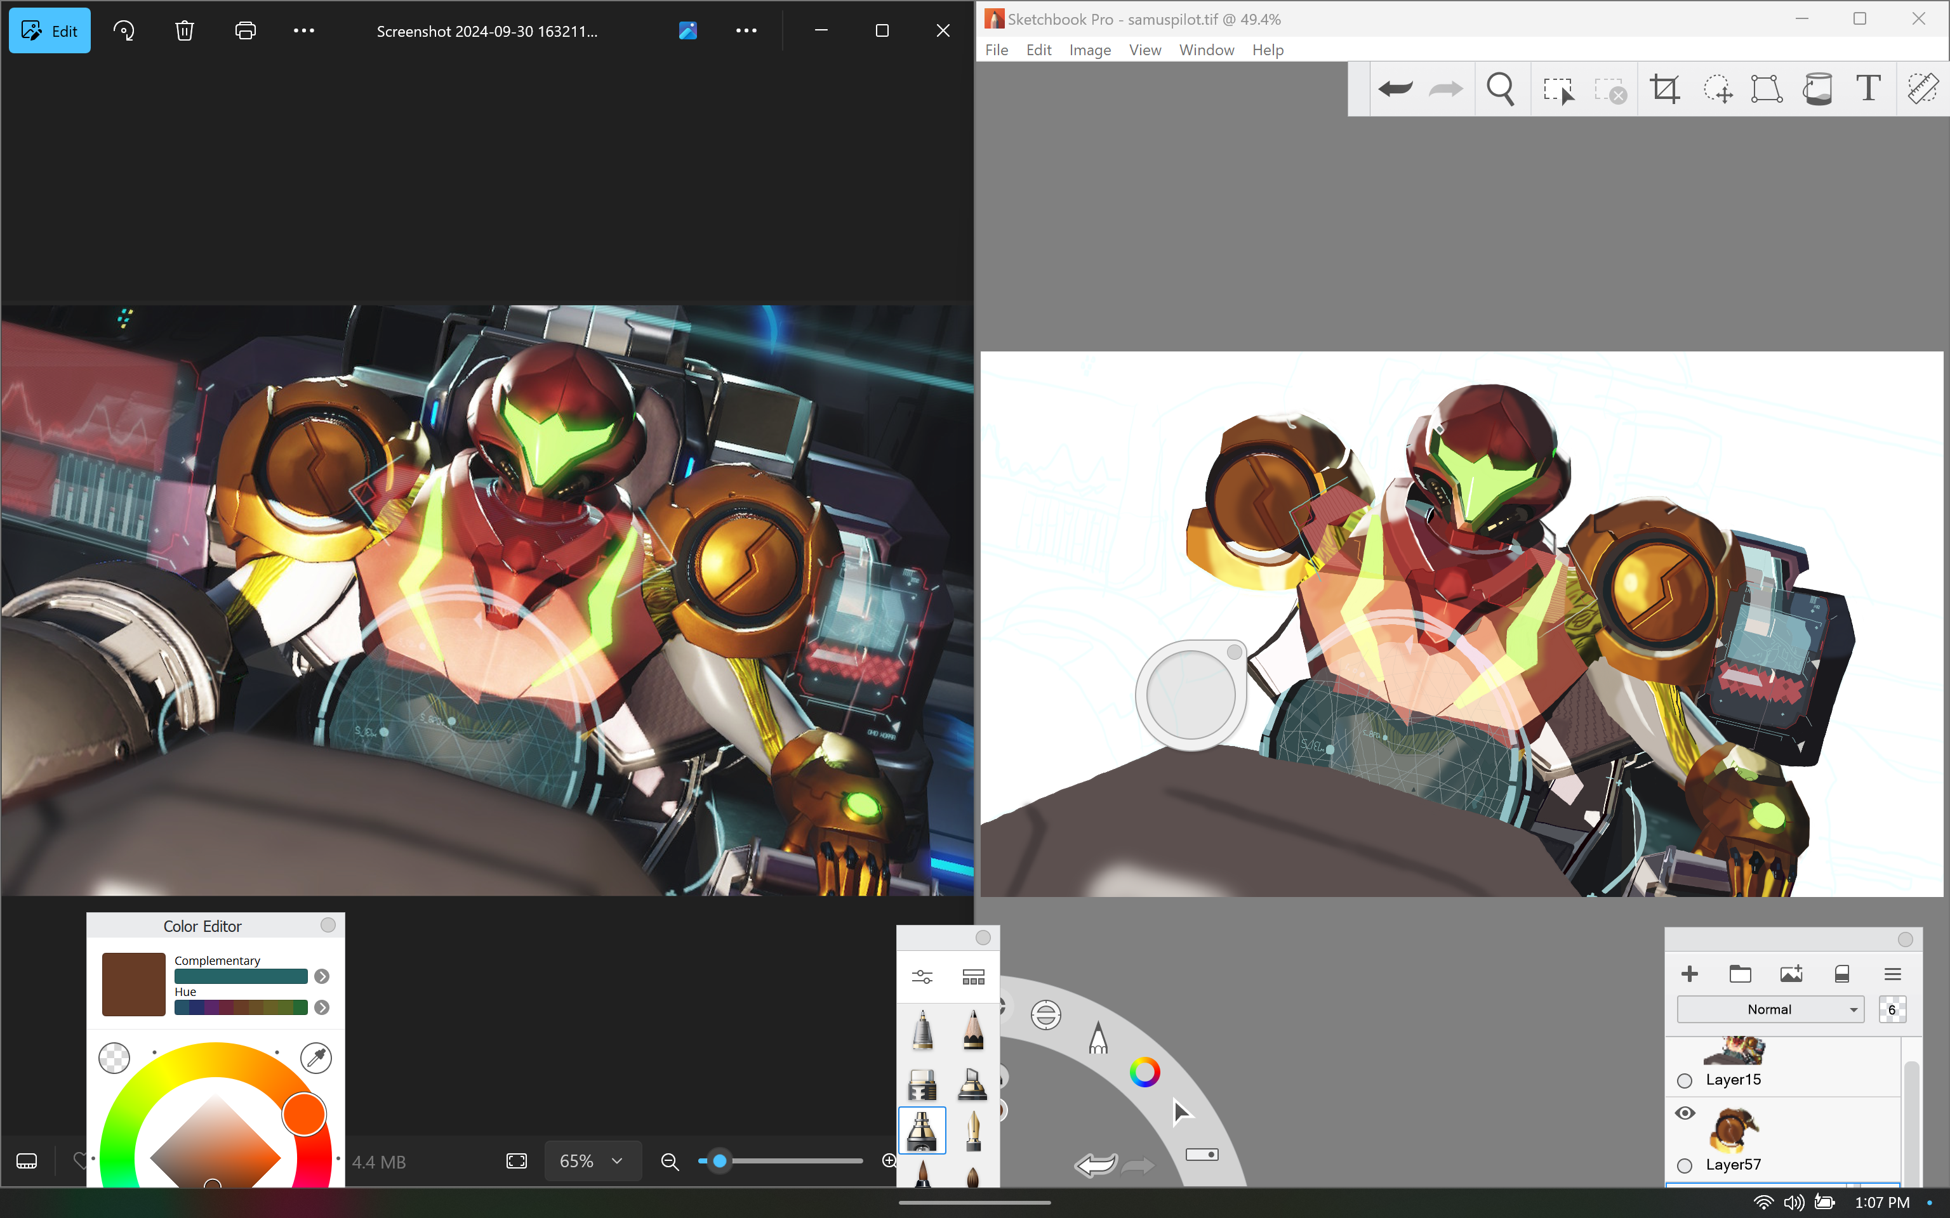Image resolution: width=1950 pixels, height=1218 pixels.
Task: Select the fountain ink pen brush
Action: click(973, 1131)
